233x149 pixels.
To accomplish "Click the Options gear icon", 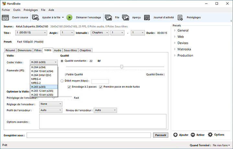I will pos(210,135).
